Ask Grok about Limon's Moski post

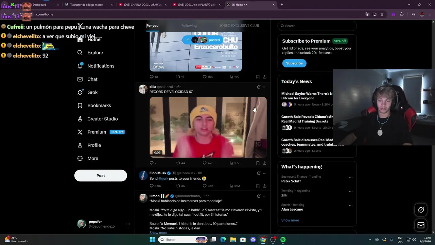pos(258,196)
